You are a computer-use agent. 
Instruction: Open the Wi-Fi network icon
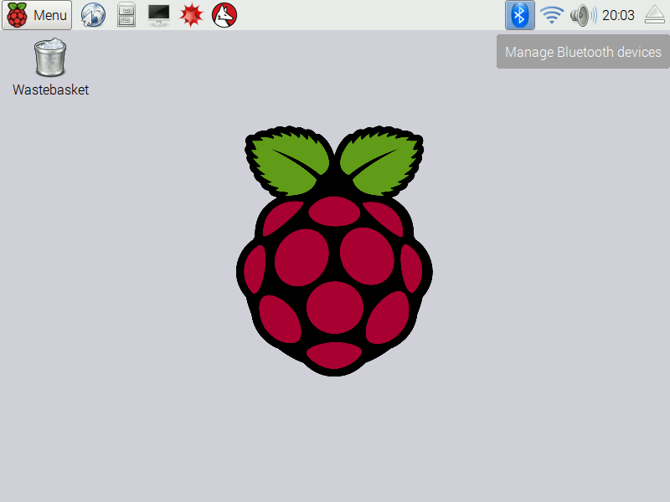pyautogui.click(x=552, y=15)
